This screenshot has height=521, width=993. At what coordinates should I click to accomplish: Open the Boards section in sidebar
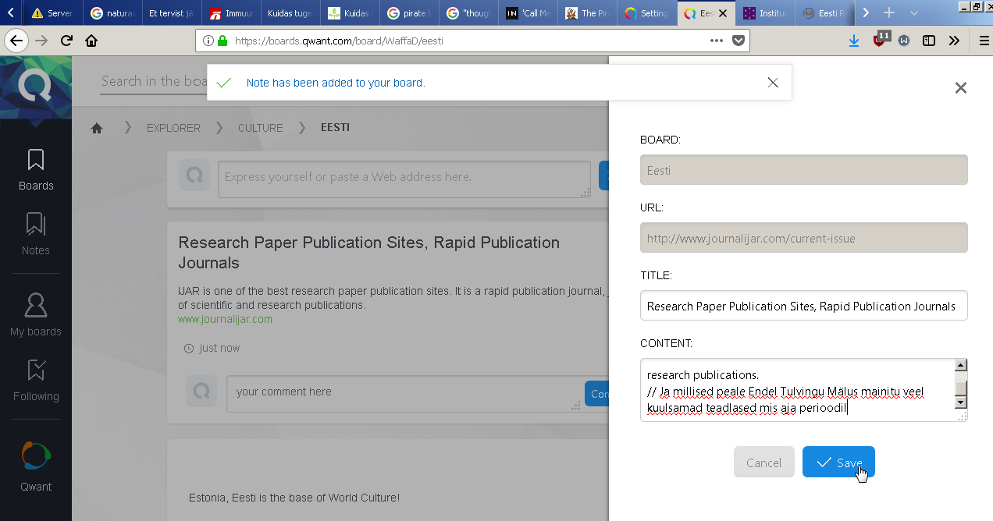pyautogui.click(x=36, y=169)
